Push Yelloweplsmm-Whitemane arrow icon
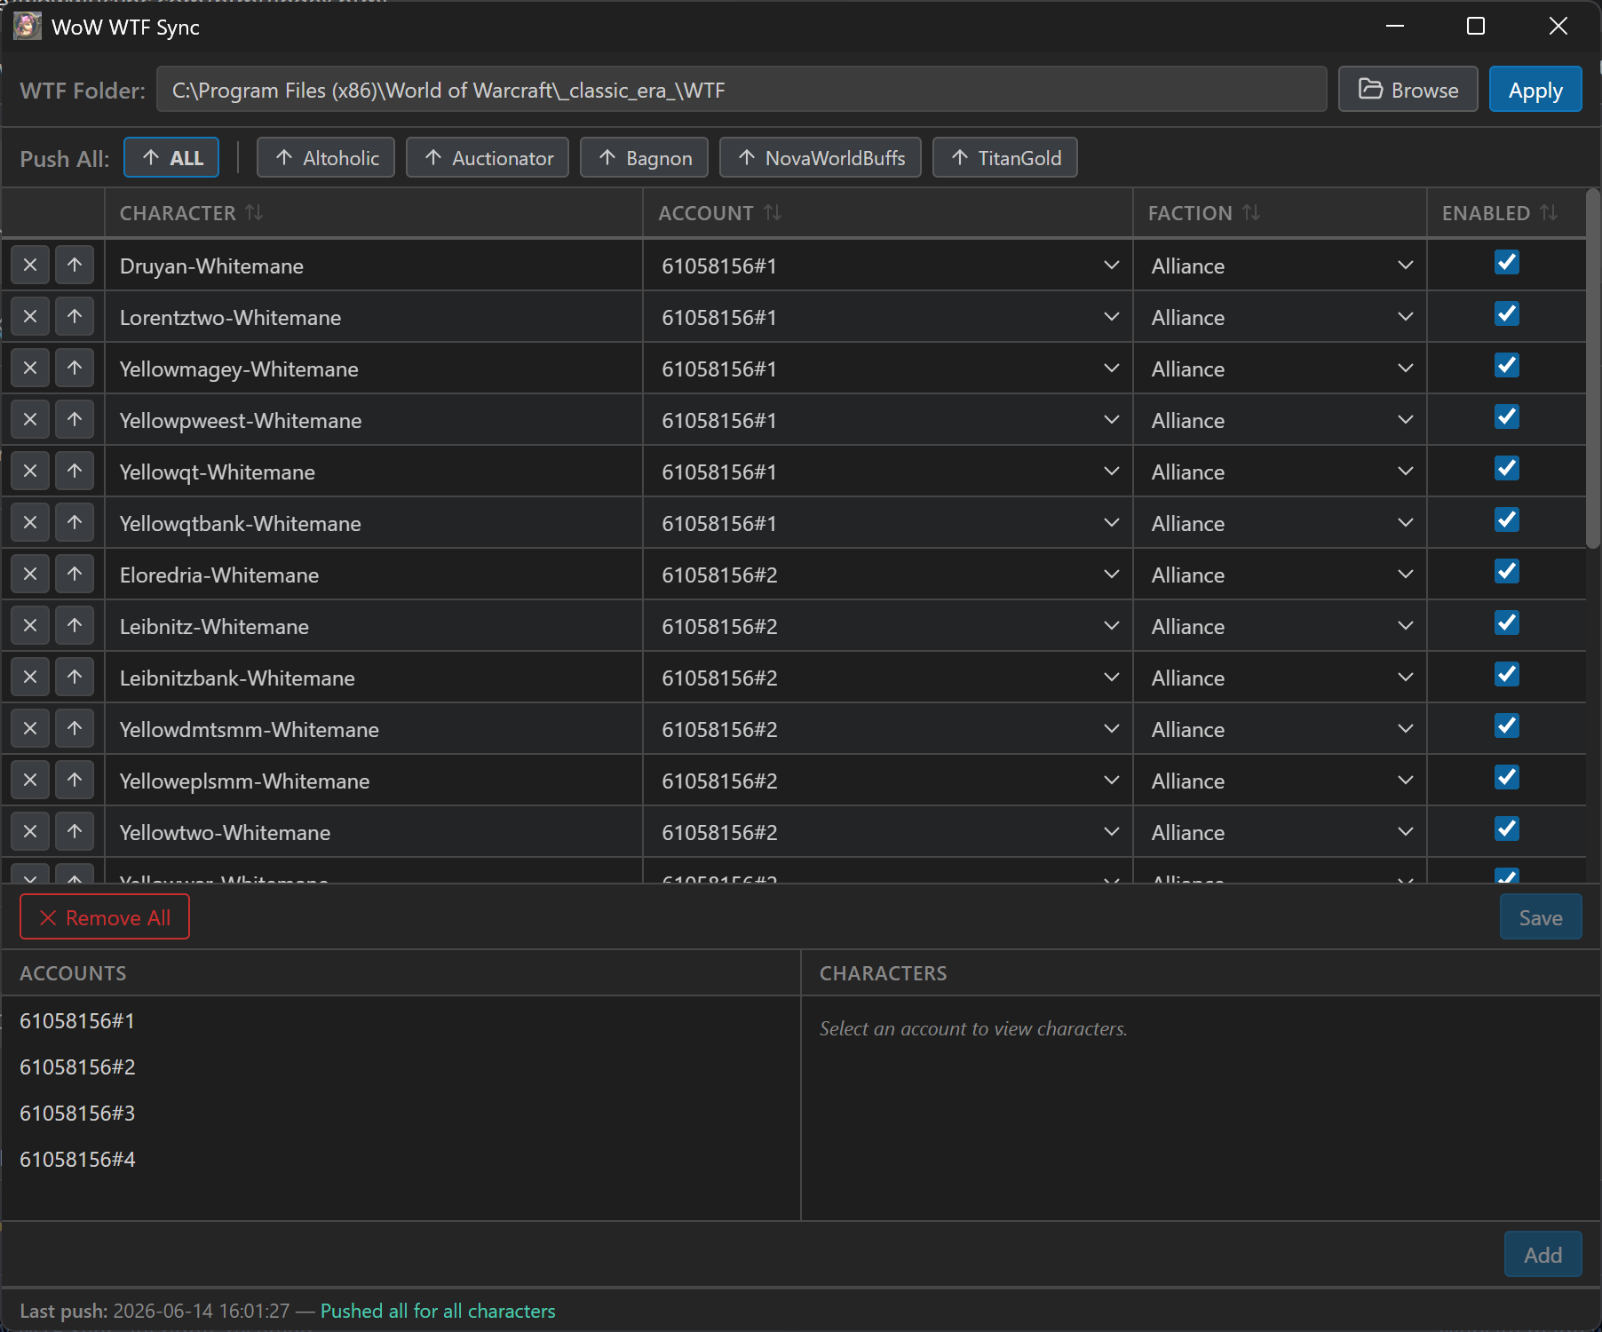Screen dimensions: 1602x1332 [75, 780]
